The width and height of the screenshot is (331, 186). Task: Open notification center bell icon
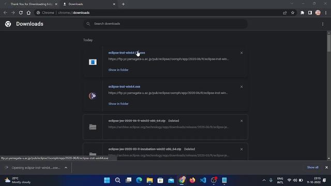click(324, 180)
